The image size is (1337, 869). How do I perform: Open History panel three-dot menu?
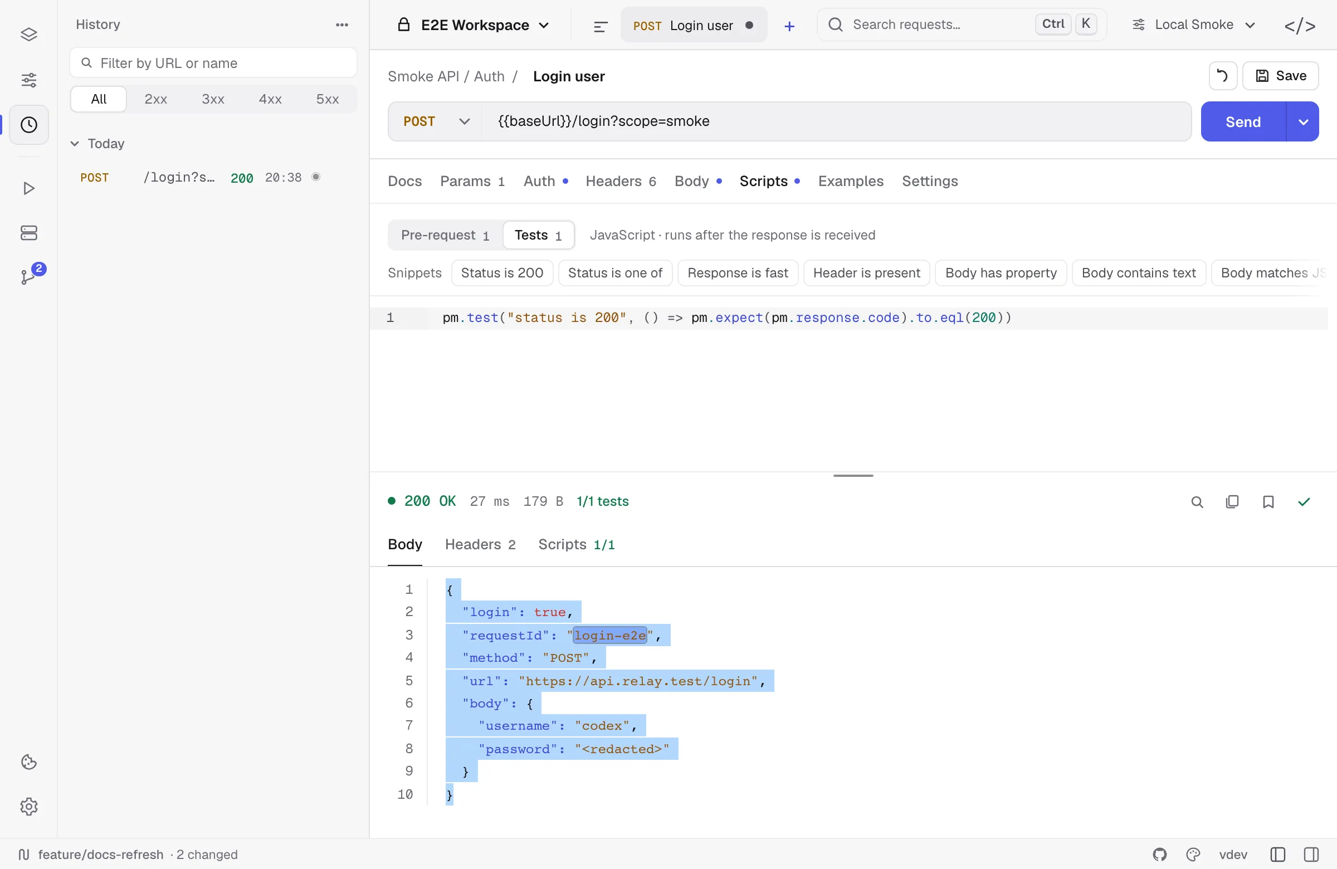coord(342,25)
